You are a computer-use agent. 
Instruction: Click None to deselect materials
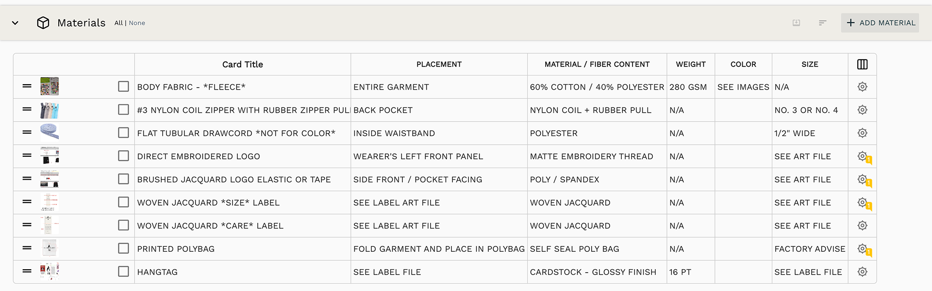click(137, 23)
